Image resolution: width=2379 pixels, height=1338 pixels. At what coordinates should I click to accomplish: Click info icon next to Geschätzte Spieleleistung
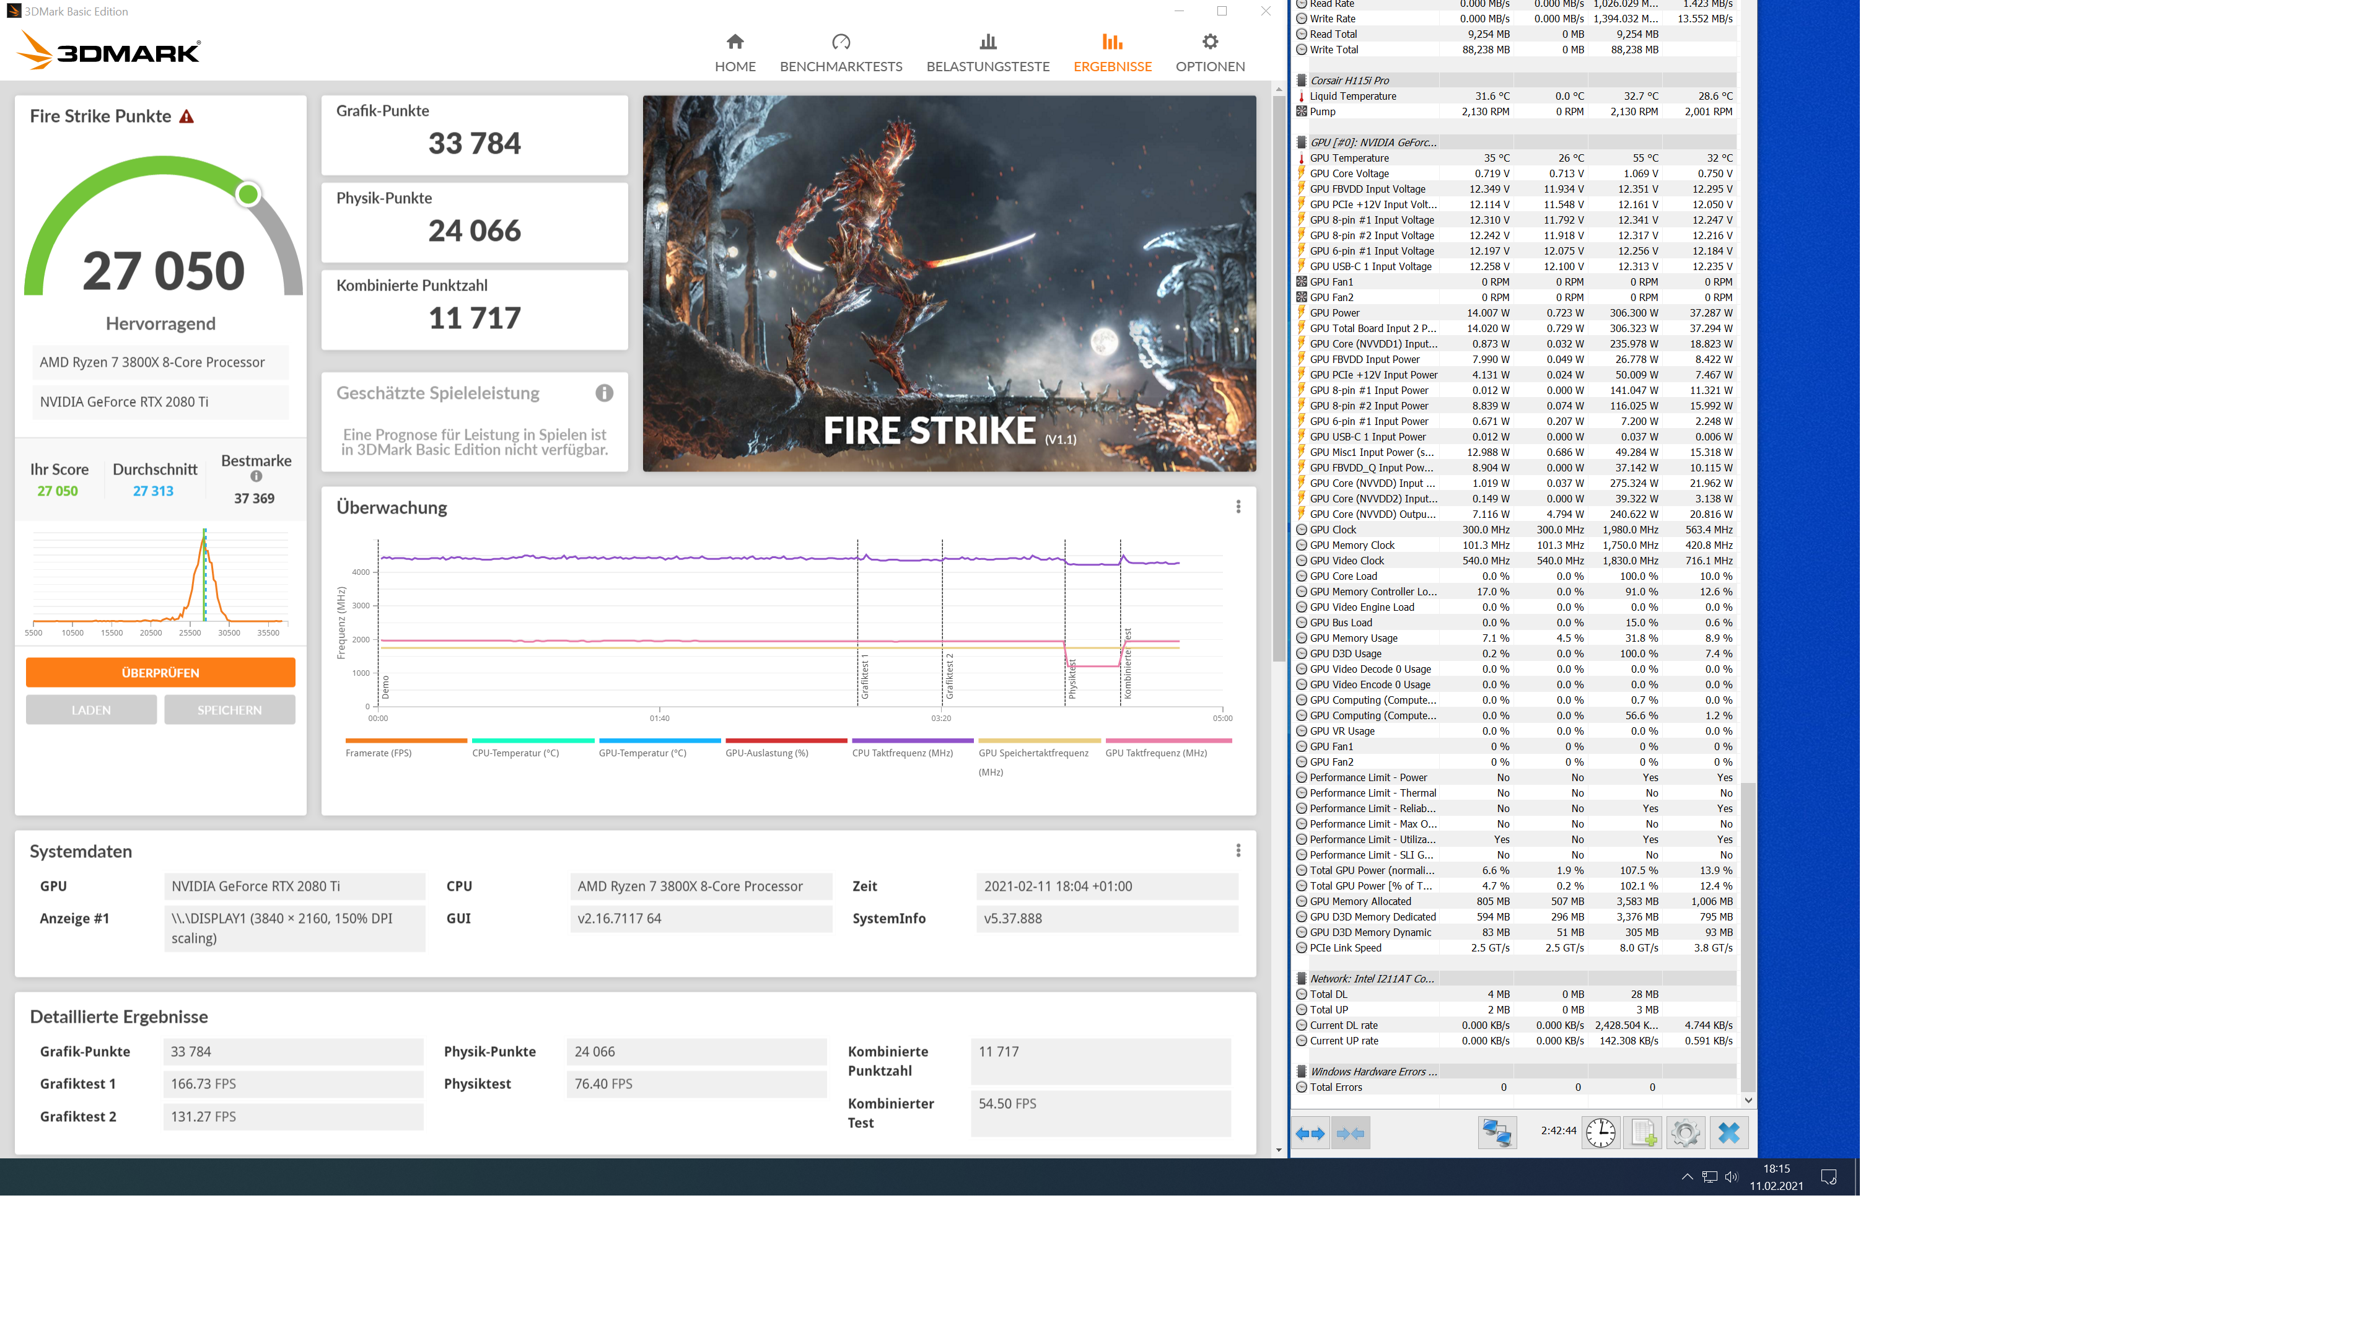[x=604, y=393]
